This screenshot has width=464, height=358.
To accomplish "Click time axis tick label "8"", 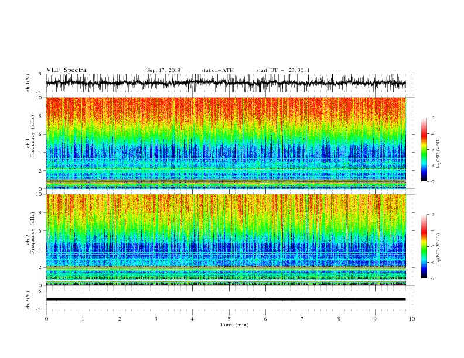I will tap(339, 319).
